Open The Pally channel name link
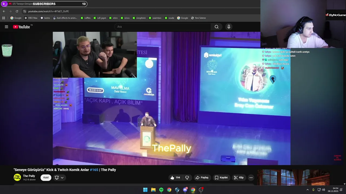Viewport: 346px width, 194px height. click(29, 176)
